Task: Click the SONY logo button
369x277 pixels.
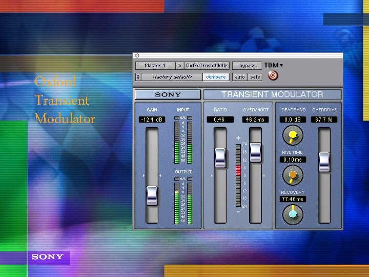Action: point(168,94)
